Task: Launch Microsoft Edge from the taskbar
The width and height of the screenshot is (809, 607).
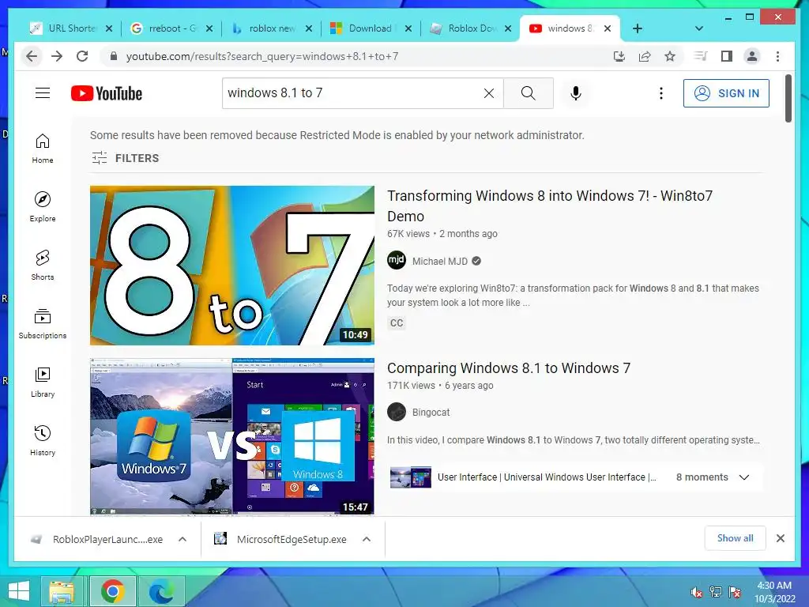Action: [x=161, y=591]
